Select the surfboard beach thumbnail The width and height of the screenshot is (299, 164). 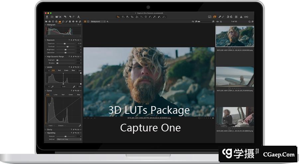coord(235,77)
